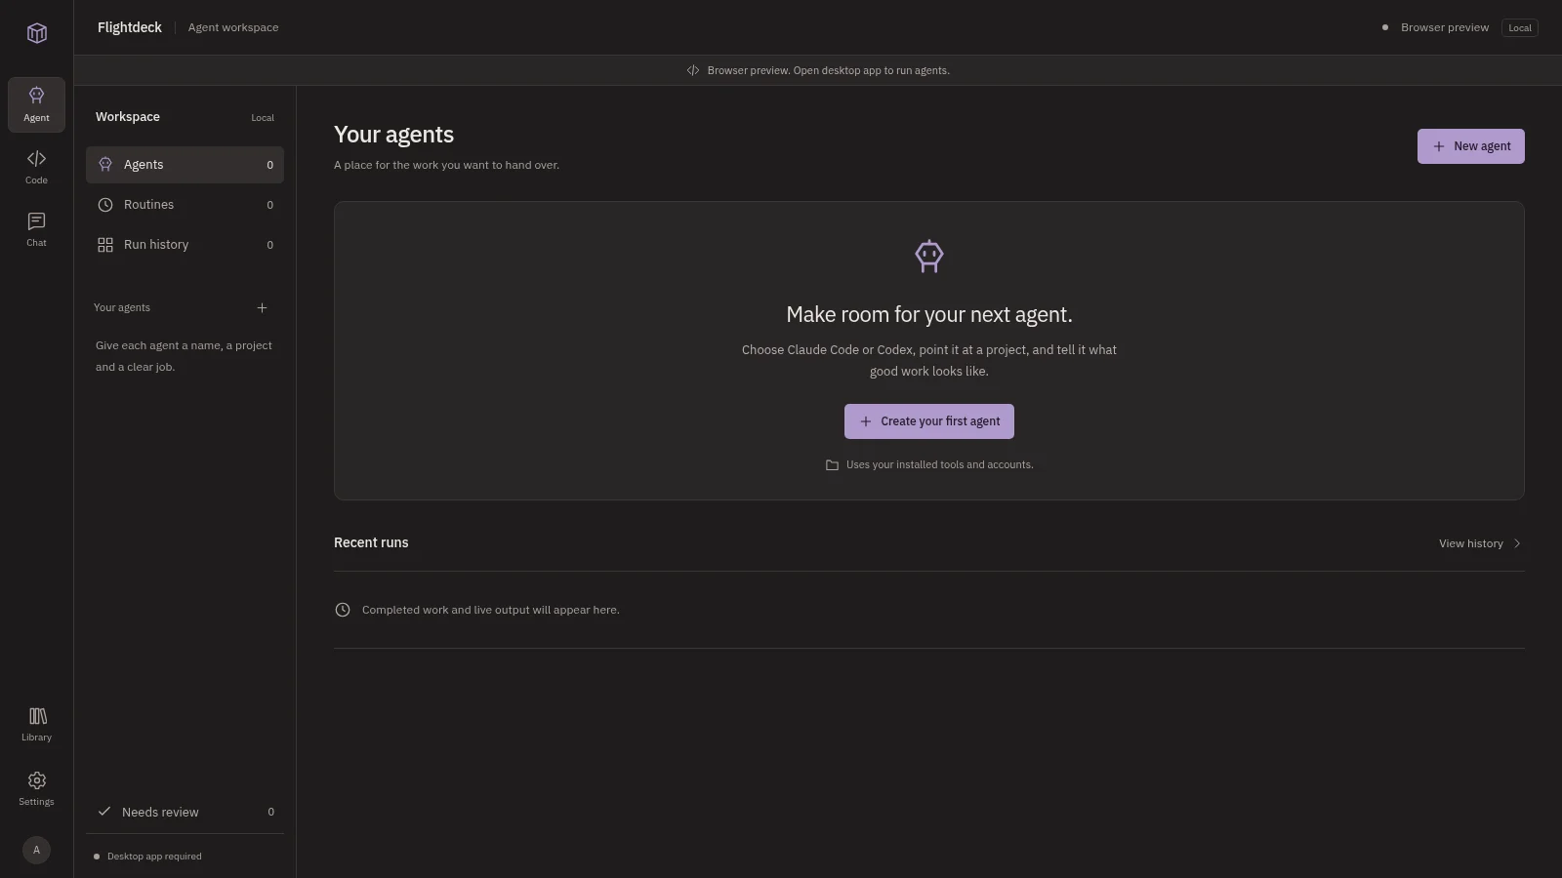The width and height of the screenshot is (1562, 878).
Task: Click the robot icon in empty state card
Action: point(929,256)
